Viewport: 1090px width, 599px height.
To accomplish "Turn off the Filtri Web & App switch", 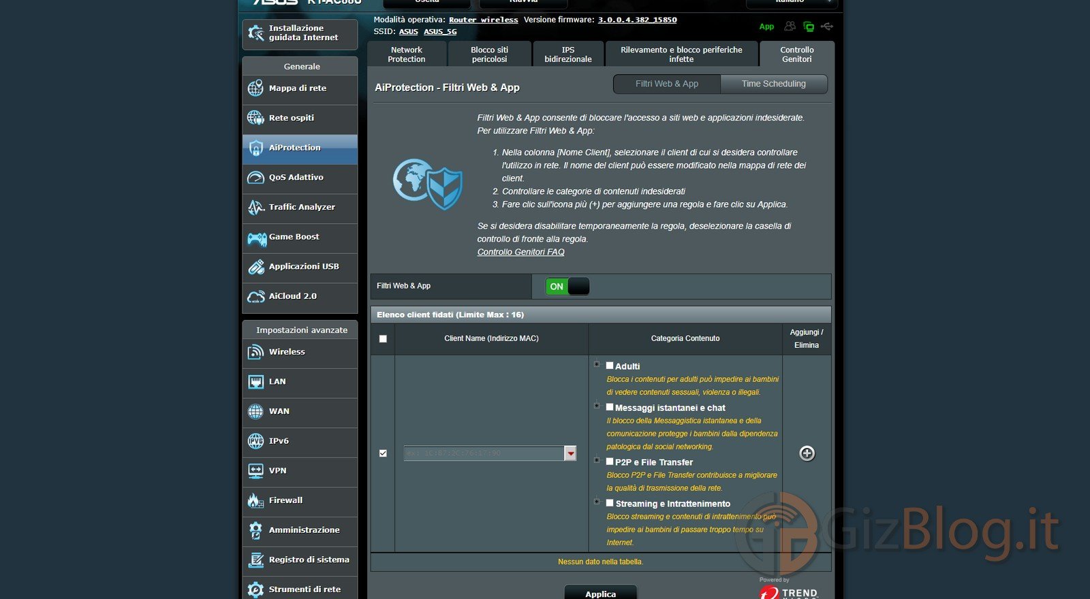I will click(x=567, y=287).
